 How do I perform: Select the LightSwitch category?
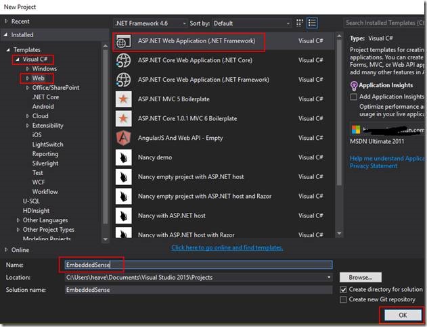point(47,145)
